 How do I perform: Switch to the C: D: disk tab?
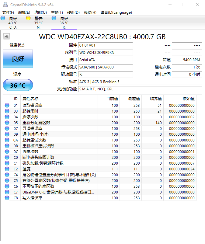click(13, 23)
